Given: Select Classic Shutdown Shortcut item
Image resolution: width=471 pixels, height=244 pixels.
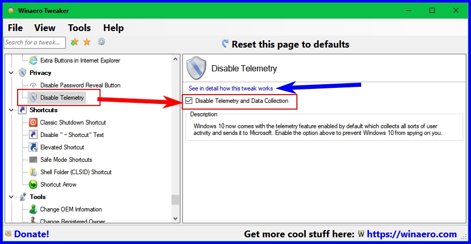Looking at the screenshot, I should pyautogui.click(x=73, y=123).
